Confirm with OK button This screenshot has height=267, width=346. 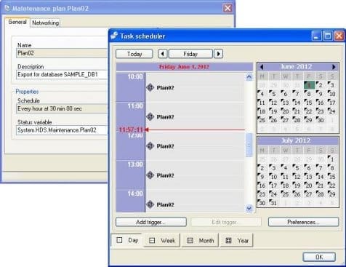tap(319, 257)
